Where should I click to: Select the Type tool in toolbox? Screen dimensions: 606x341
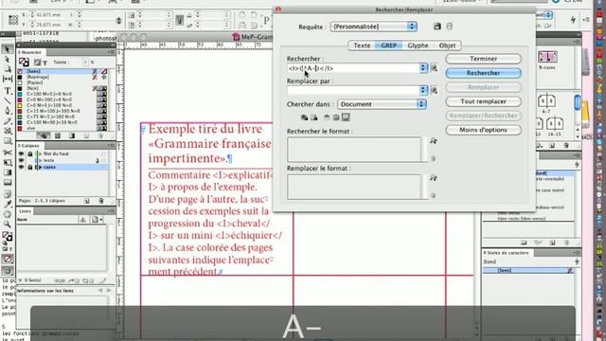click(7, 91)
